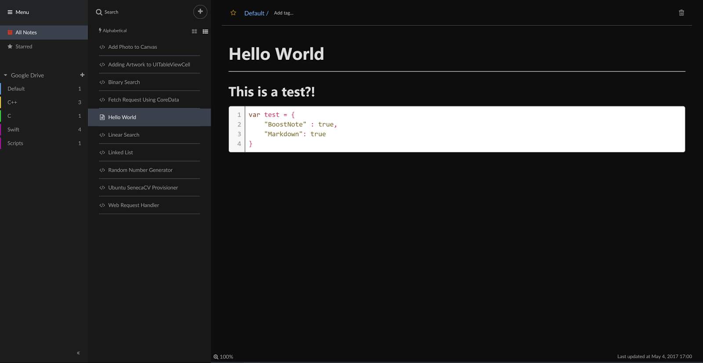The height and width of the screenshot is (363, 703).
Task: Click the Add tag field
Action: click(284, 13)
